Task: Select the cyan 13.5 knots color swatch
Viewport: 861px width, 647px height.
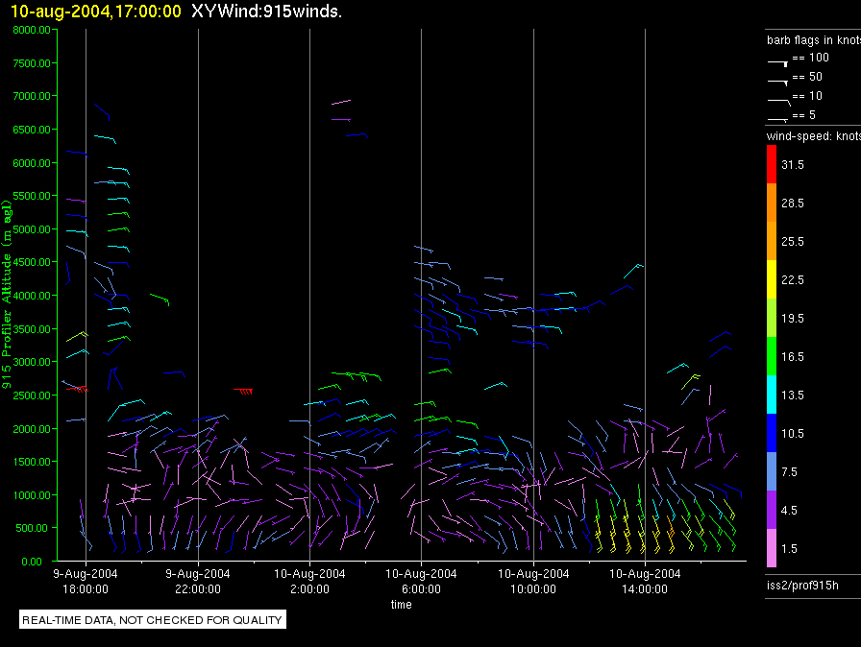Action: tap(771, 395)
